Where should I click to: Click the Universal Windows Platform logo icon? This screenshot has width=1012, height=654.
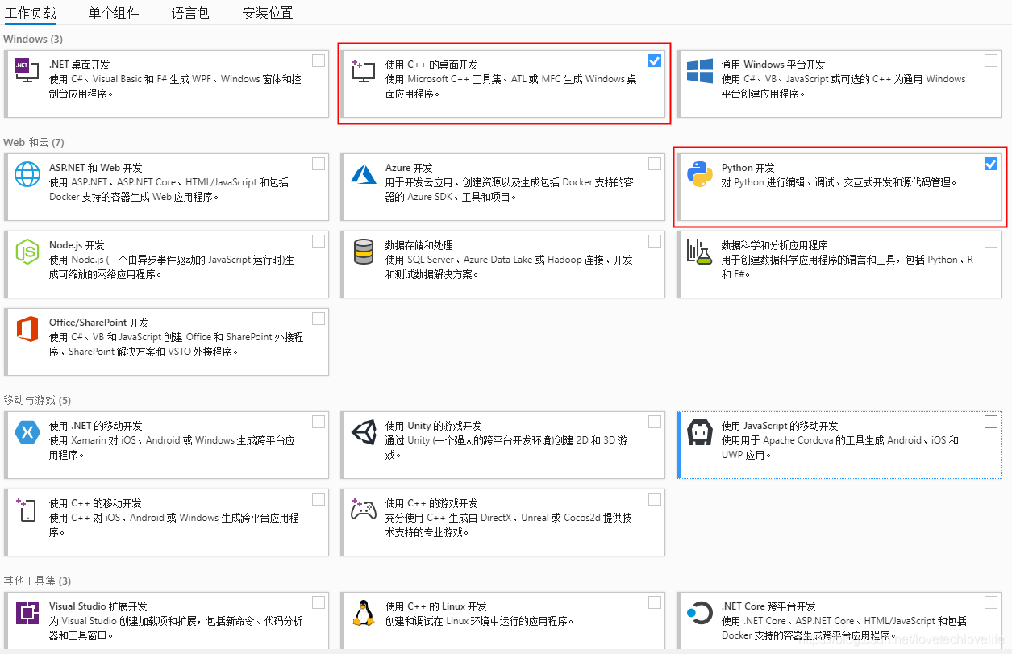699,71
